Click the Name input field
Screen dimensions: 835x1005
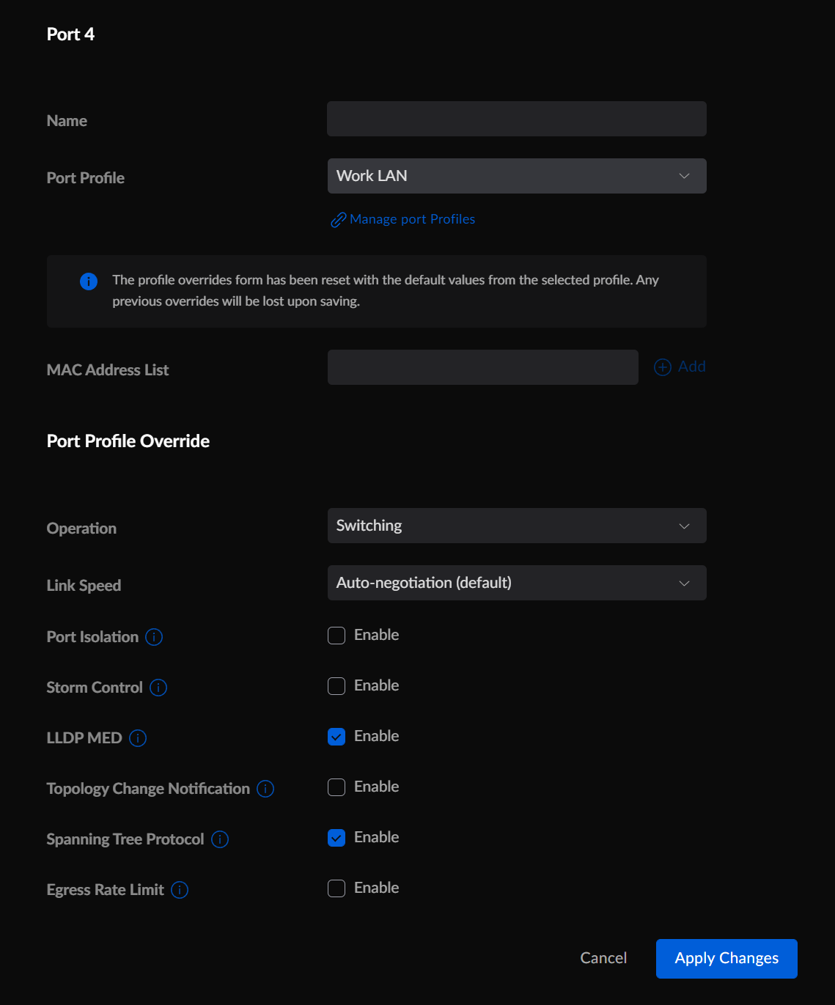pyautogui.click(x=517, y=119)
